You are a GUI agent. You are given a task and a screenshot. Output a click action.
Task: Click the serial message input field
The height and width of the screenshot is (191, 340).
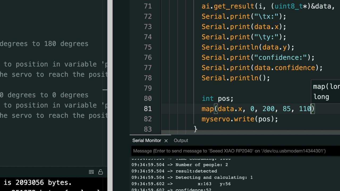(236, 151)
